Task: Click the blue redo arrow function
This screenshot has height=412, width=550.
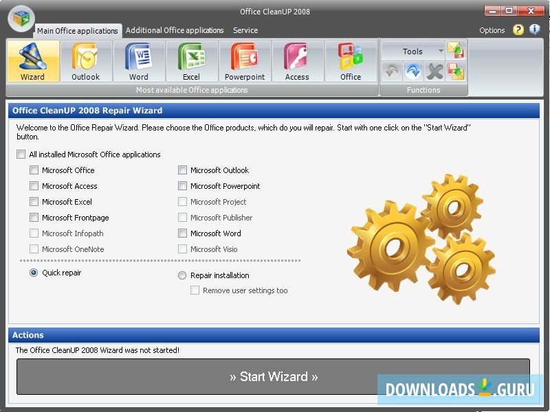Action: 413,71
